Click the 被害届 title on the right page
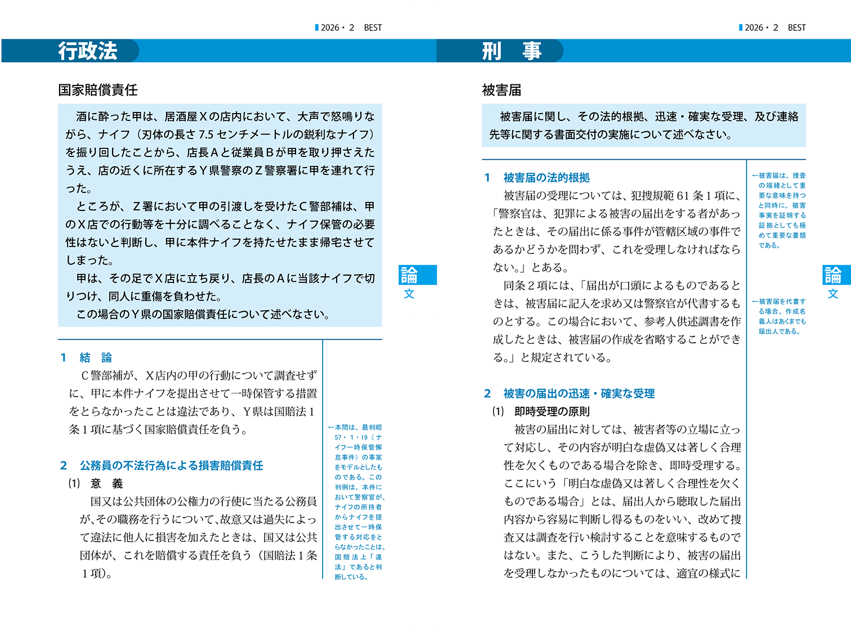This screenshot has height=625, width=851. point(501,90)
